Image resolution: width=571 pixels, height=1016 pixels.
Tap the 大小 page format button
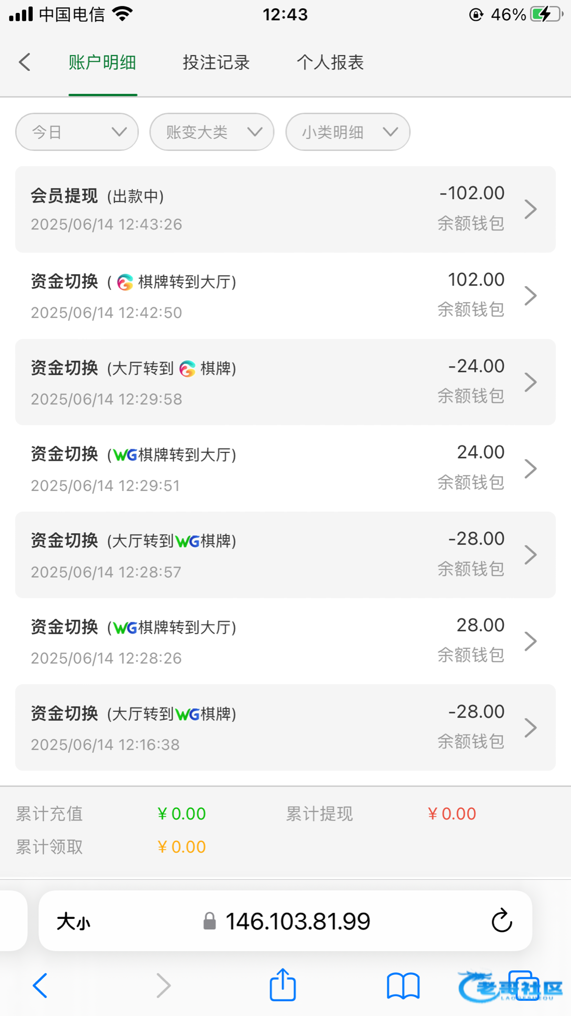tap(74, 922)
